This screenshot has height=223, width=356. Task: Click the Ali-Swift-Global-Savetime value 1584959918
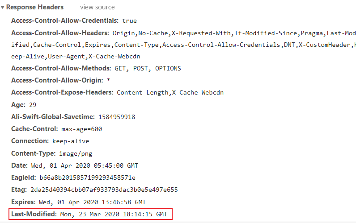(117, 117)
